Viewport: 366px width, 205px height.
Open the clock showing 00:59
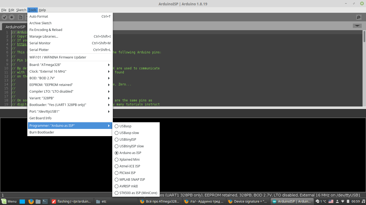(x=356, y=202)
